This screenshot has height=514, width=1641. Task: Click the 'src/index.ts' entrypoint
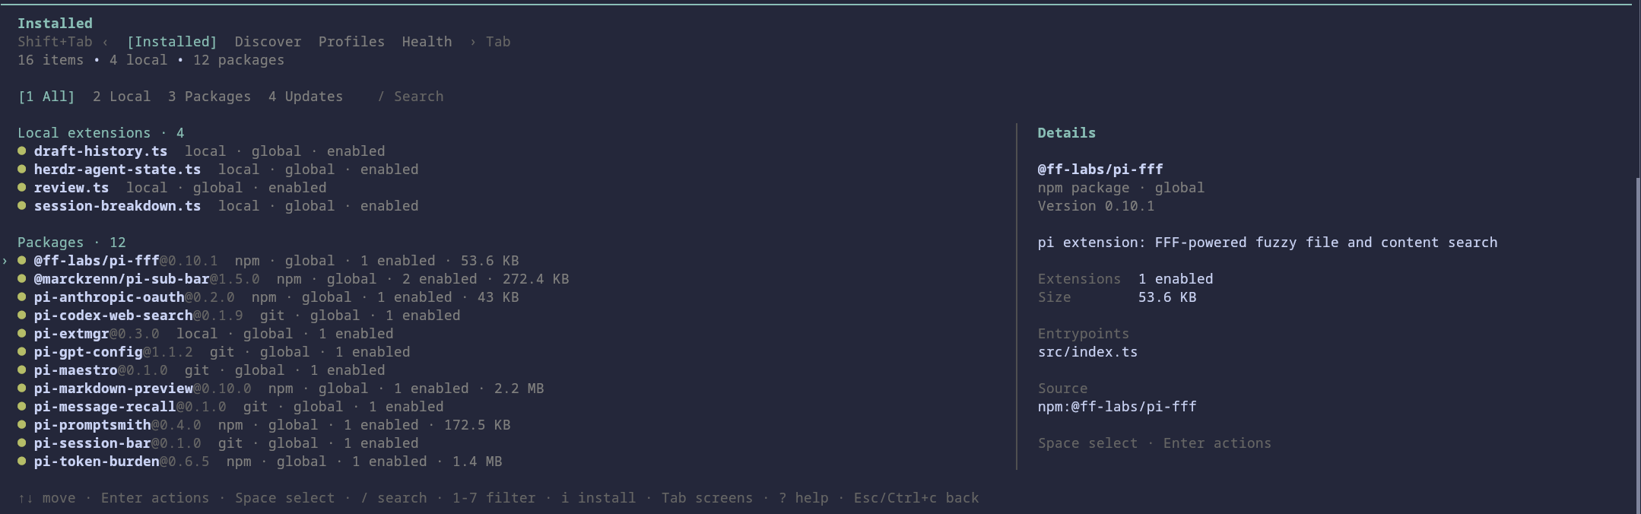pos(1087,352)
